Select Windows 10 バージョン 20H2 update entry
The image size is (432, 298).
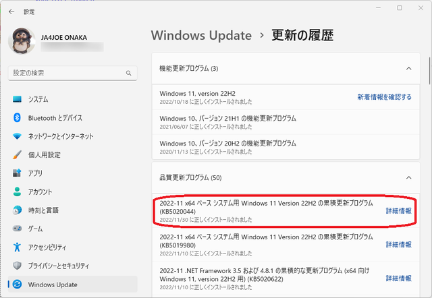tap(286, 147)
